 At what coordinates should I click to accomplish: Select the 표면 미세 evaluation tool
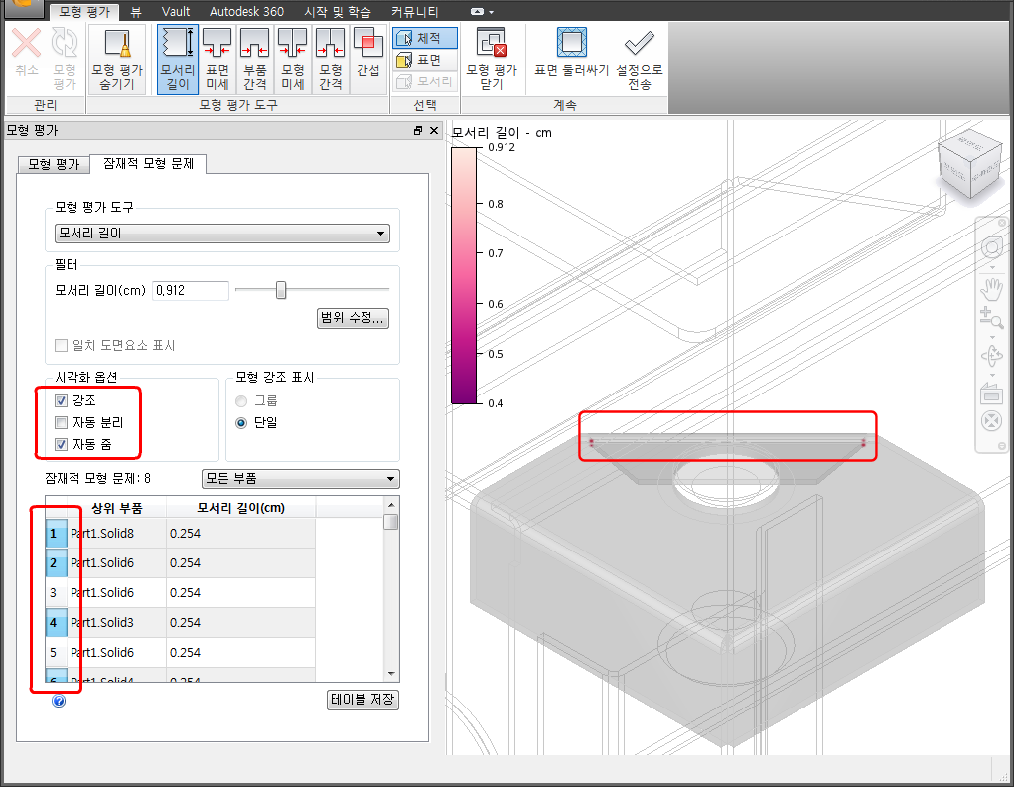(x=217, y=60)
